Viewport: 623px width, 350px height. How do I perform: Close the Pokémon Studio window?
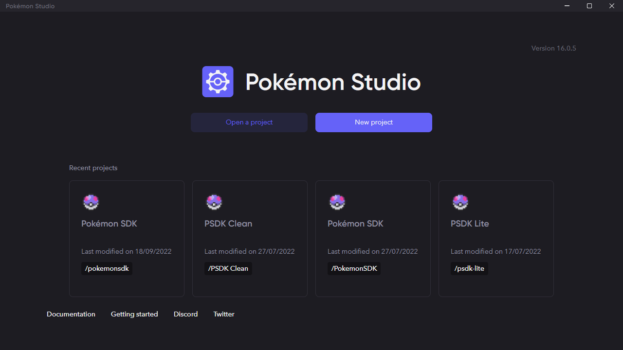(612, 6)
